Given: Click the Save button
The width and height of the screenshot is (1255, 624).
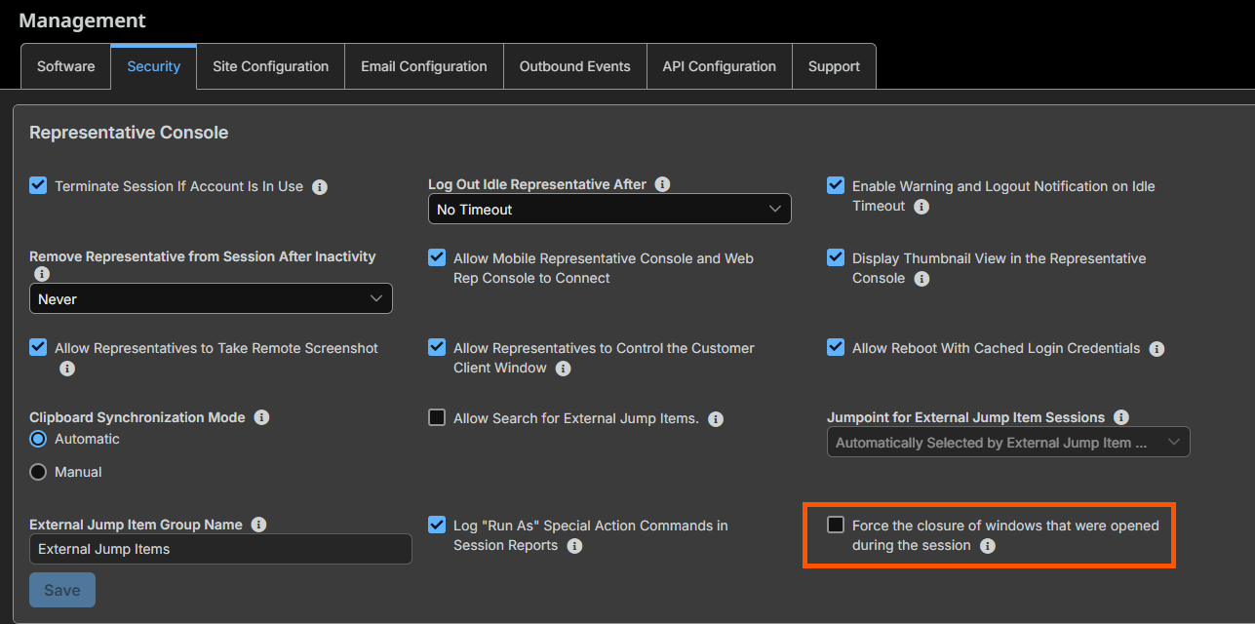Looking at the screenshot, I should coord(61,590).
